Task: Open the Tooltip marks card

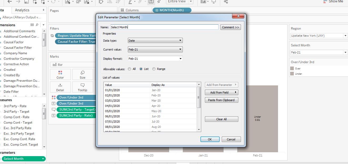Action: coord(83,87)
